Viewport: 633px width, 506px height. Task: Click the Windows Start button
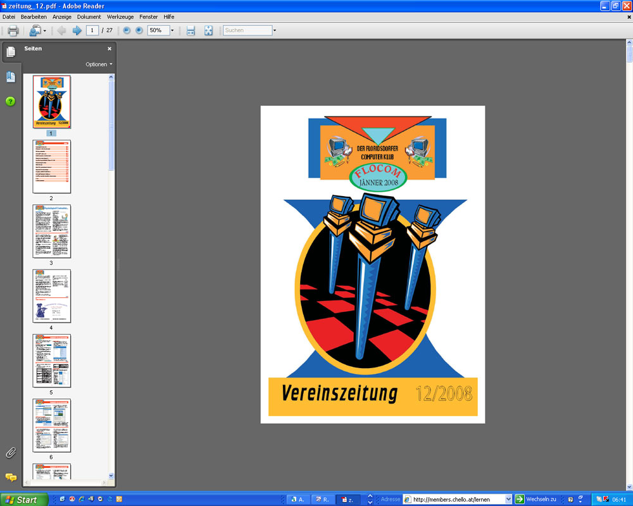click(23, 499)
